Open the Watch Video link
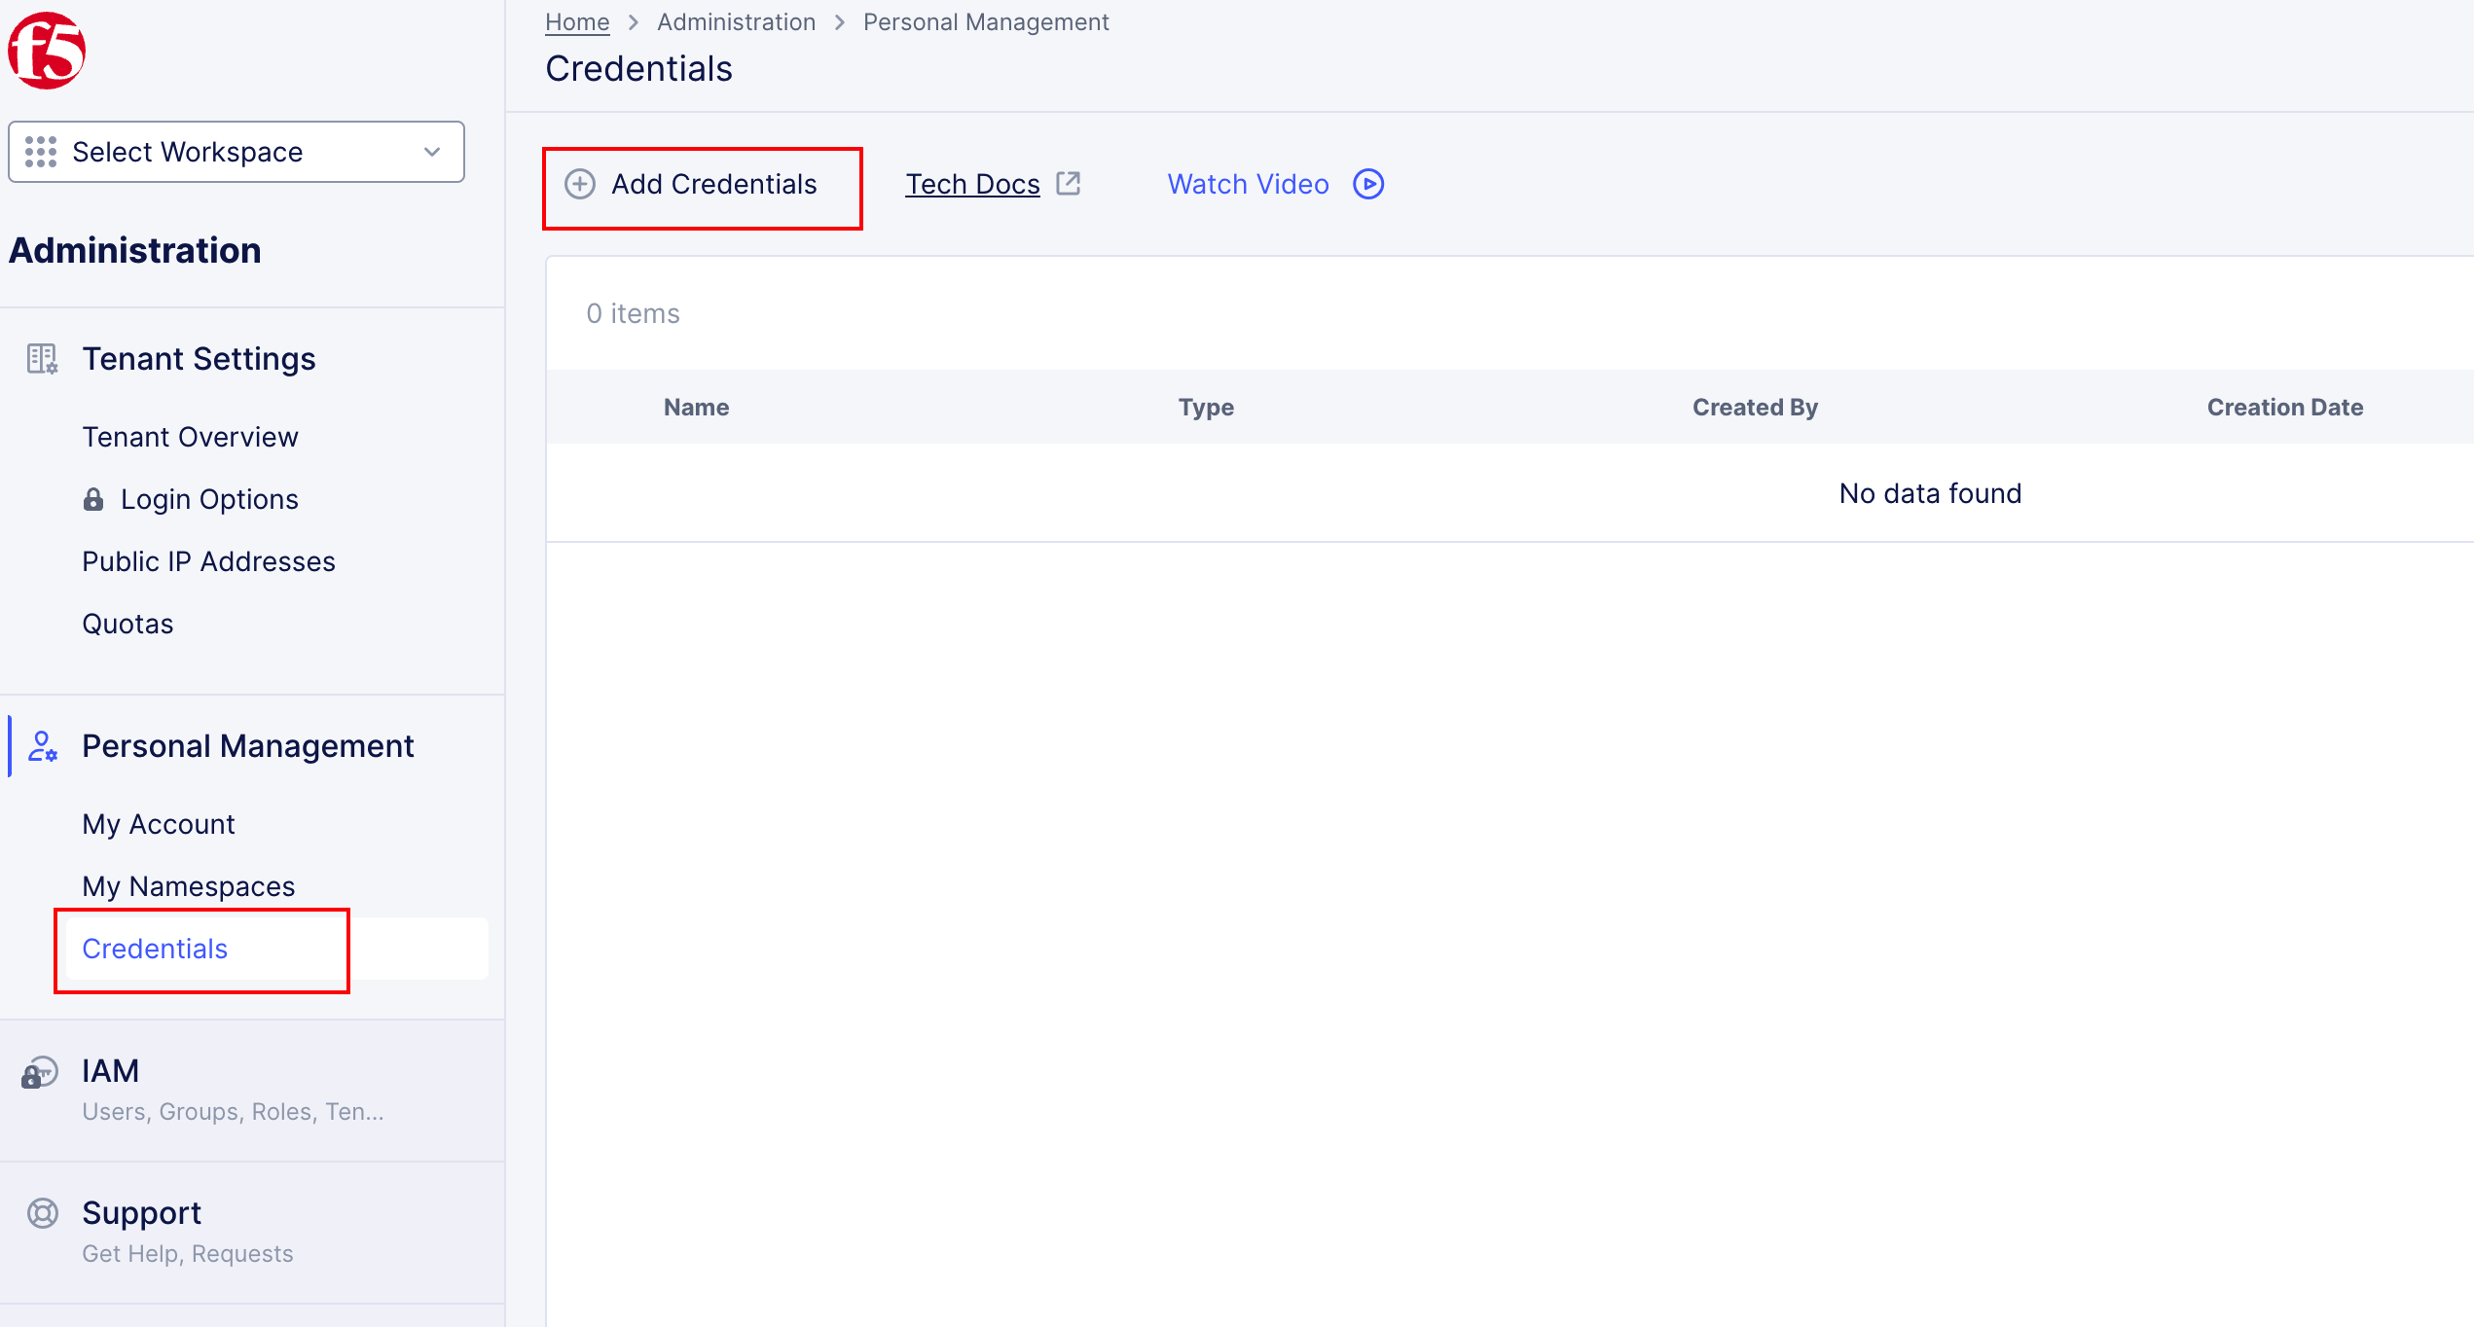Image resolution: width=2474 pixels, height=1327 pixels. tap(1248, 184)
